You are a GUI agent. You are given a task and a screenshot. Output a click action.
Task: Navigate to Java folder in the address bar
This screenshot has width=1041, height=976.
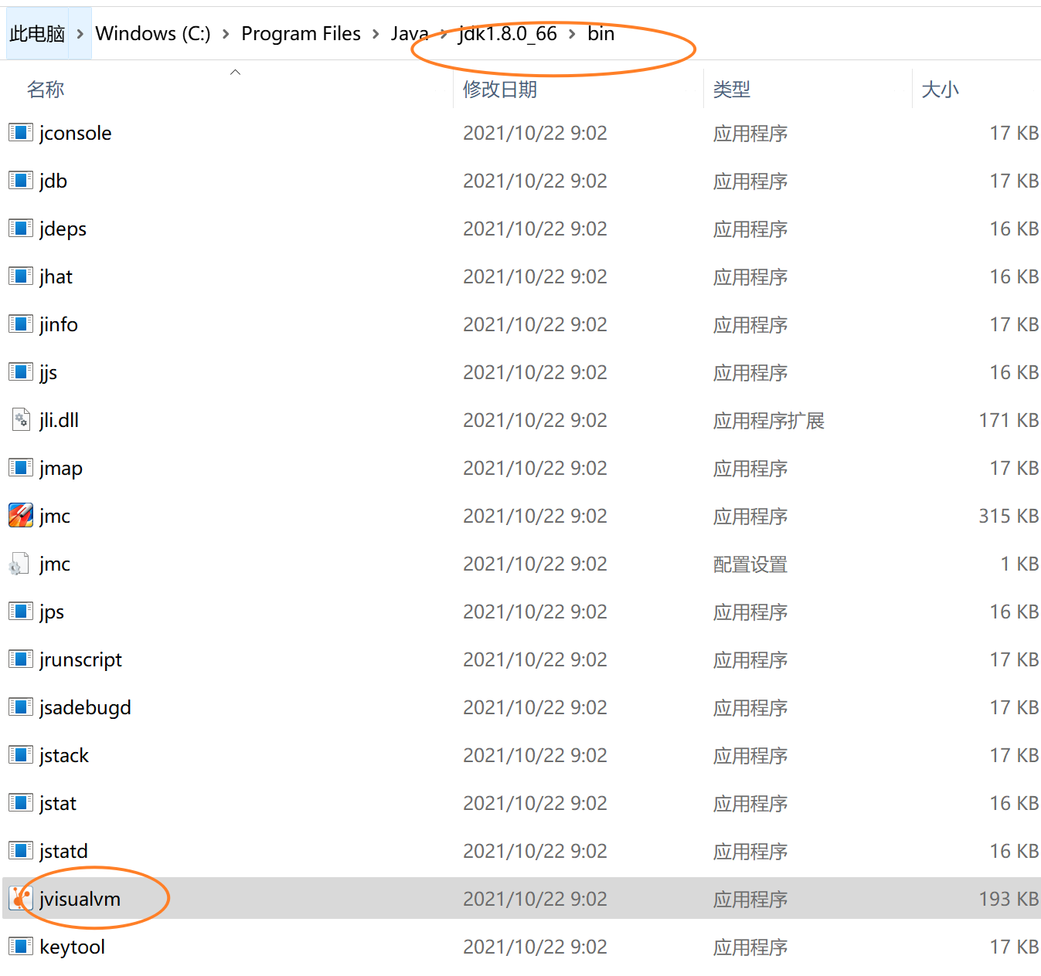(x=410, y=34)
